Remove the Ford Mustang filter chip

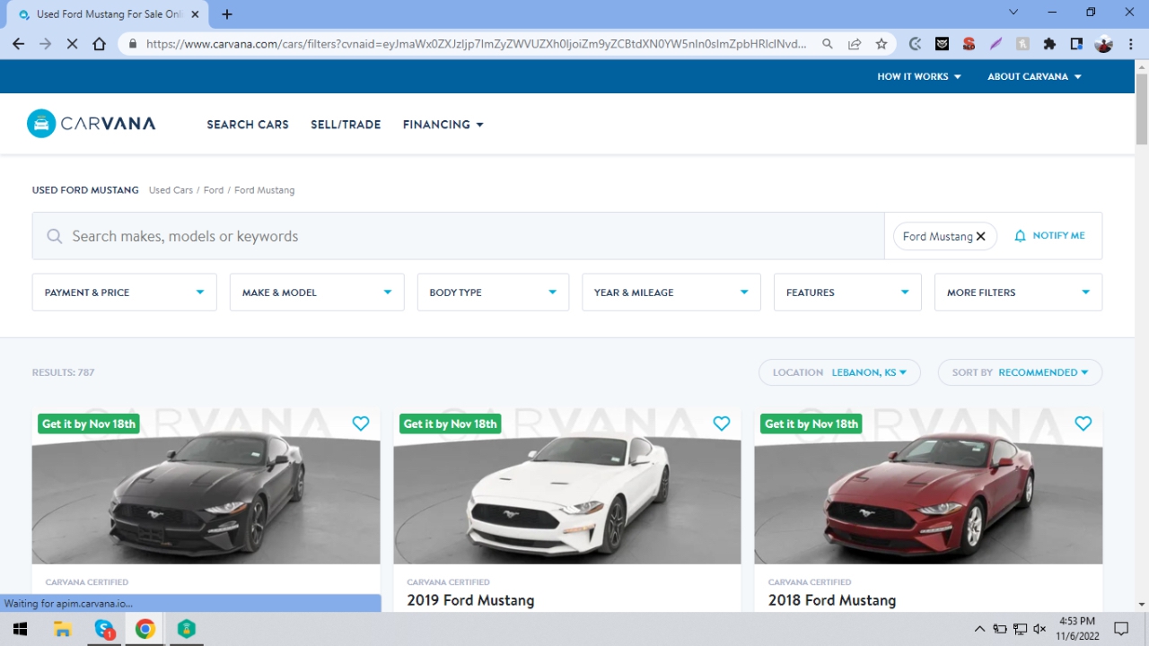pyautogui.click(x=981, y=236)
